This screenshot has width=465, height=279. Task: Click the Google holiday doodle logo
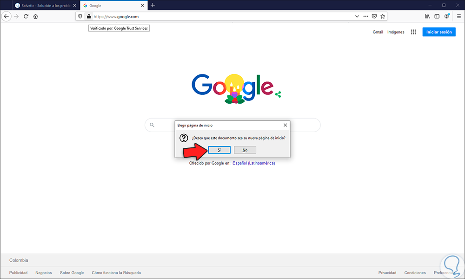point(233,88)
